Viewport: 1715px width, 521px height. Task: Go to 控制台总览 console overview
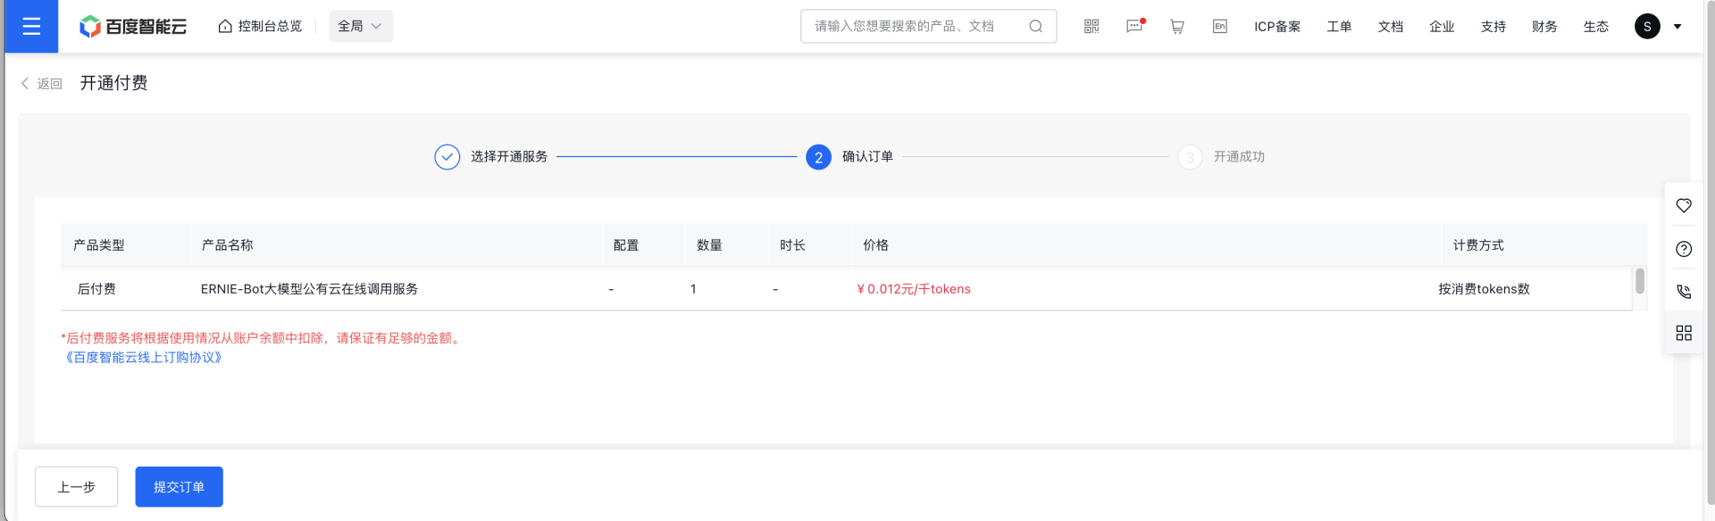point(260,27)
